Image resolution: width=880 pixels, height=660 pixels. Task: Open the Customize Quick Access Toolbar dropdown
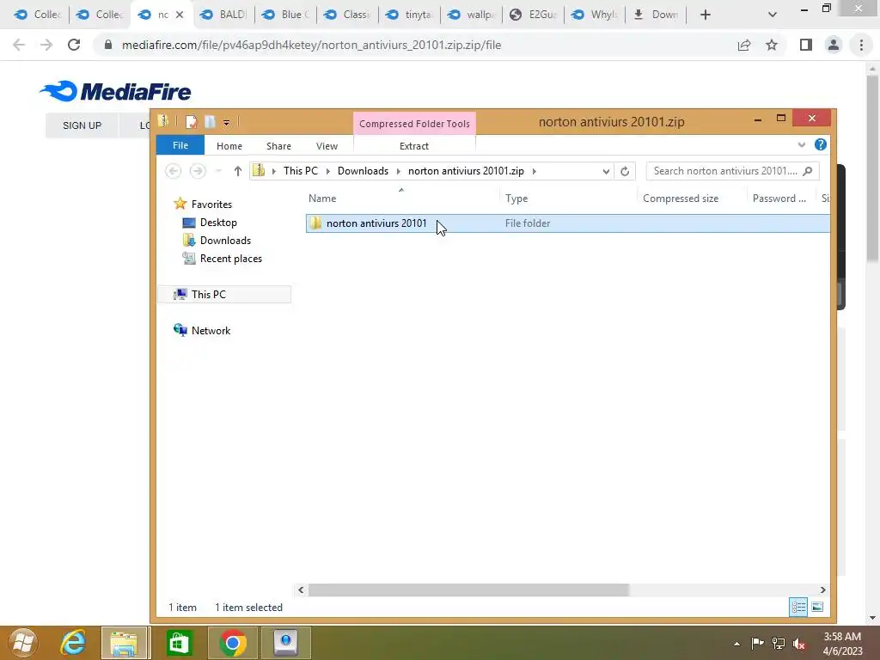(x=226, y=122)
